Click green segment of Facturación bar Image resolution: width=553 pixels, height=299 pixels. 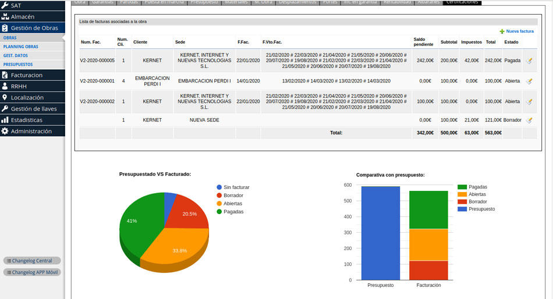[428, 210]
